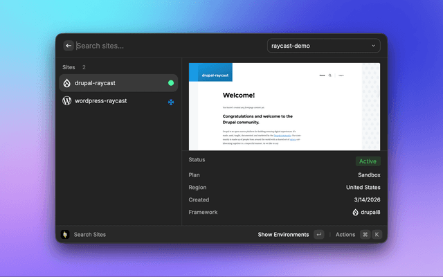Click the extension icon in the bottom bar
443x277 pixels.
point(65,234)
